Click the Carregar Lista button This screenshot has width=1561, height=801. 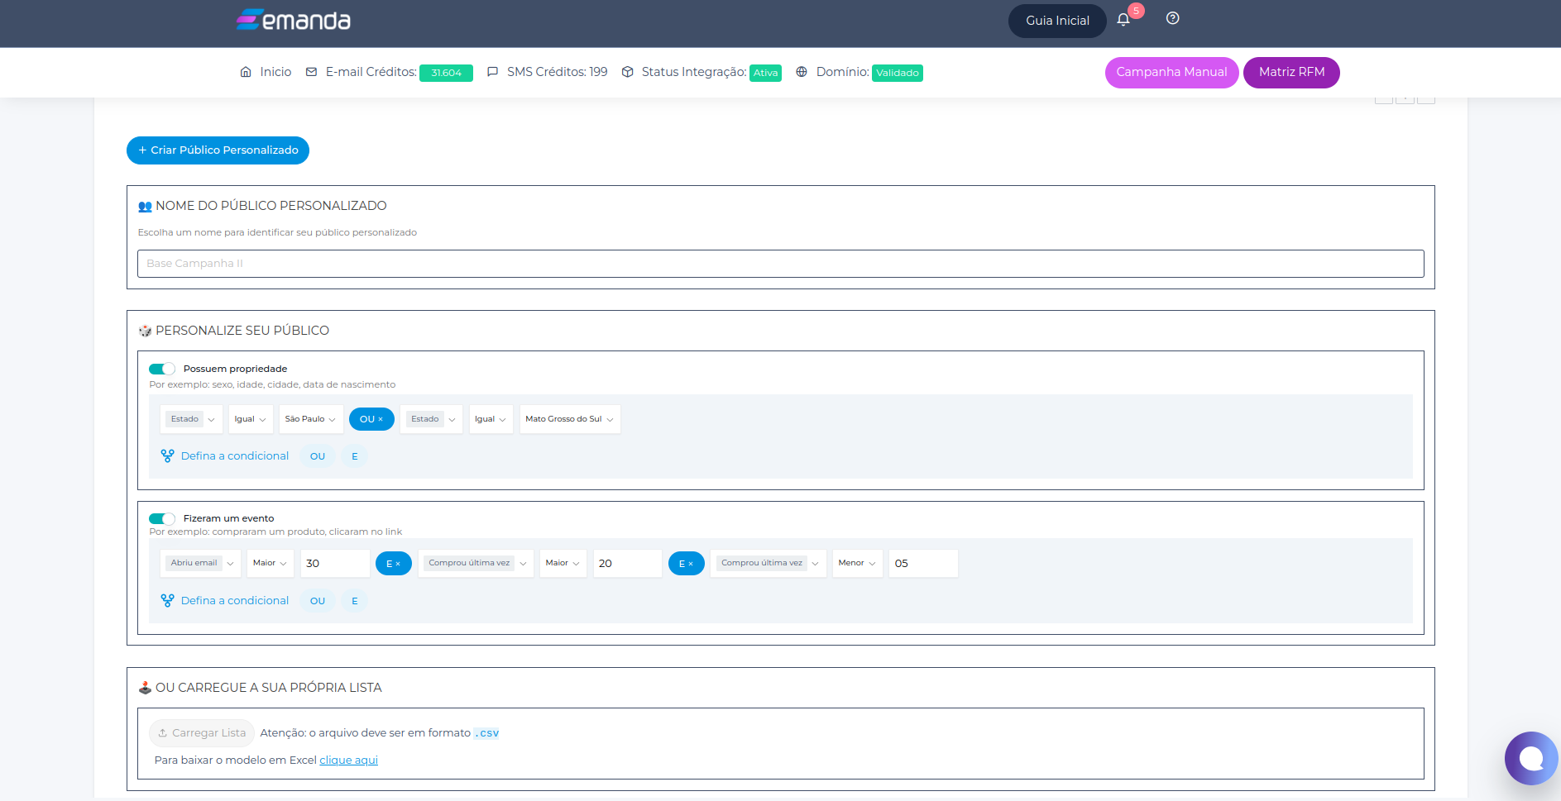point(202,733)
